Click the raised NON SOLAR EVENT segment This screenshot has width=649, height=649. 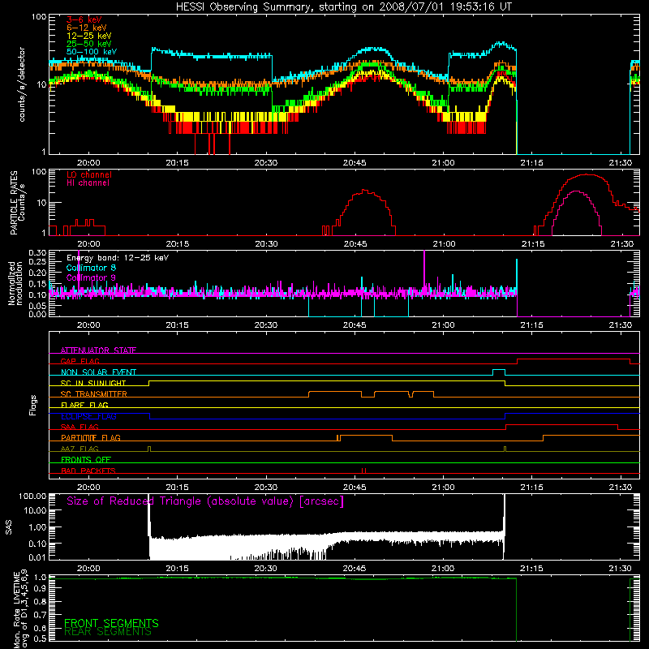pos(499,370)
